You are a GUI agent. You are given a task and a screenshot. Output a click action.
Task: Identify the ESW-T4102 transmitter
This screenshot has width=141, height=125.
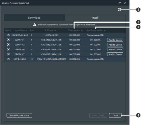coord(8,45)
